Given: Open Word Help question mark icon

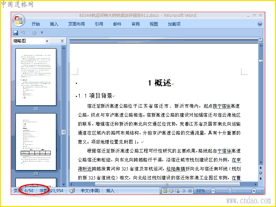Looking at the screenshot, I should coord(260,24).
